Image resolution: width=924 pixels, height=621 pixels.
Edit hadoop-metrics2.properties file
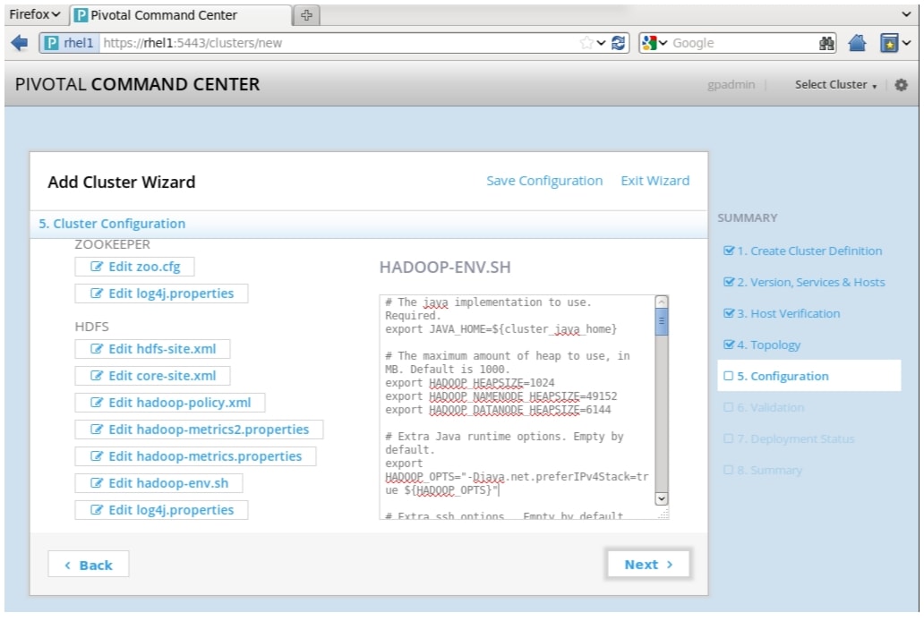(x=199, y=430)
